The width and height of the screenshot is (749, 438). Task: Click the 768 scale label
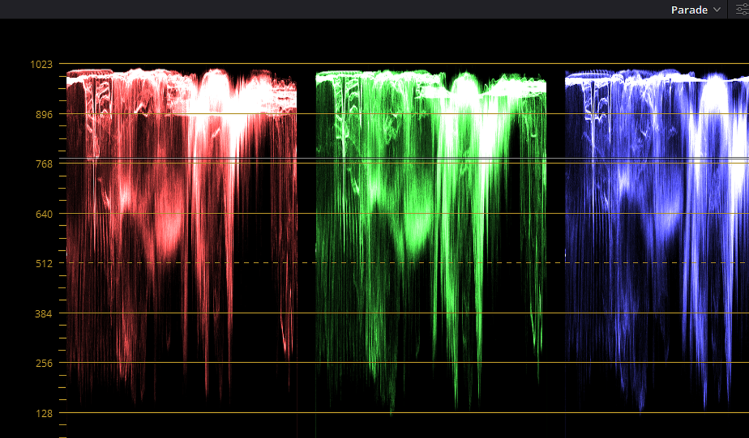tap(44, 164)
